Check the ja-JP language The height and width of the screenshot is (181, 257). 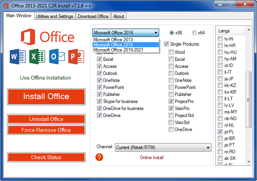pyautogui.click(x=220, y=79)
